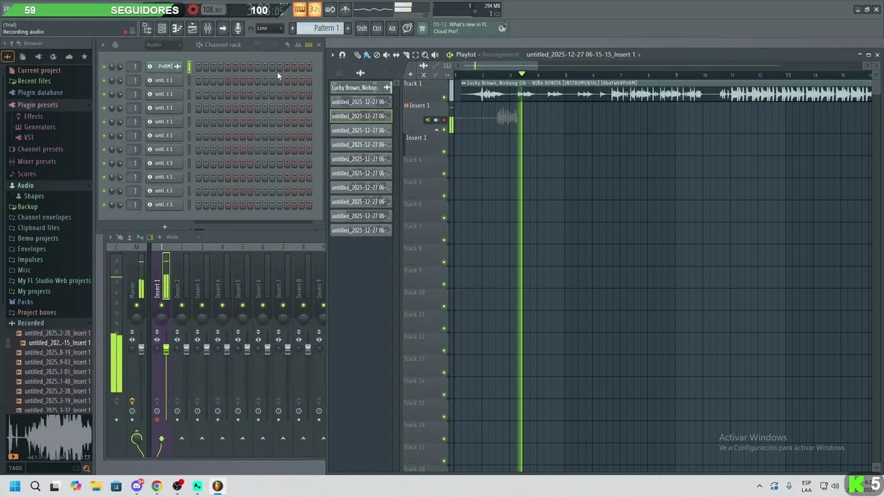Screen dimensions: 884x497
Task: Select the playlist Playback speaker tool
Action: click(434, 55)
